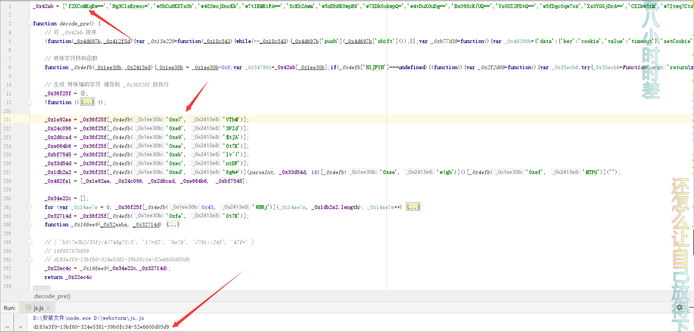Click line number 251 in the gutter

point(7,120)
